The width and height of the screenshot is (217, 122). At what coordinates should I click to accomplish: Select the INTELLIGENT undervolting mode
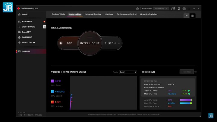click(x=90, y=43)
